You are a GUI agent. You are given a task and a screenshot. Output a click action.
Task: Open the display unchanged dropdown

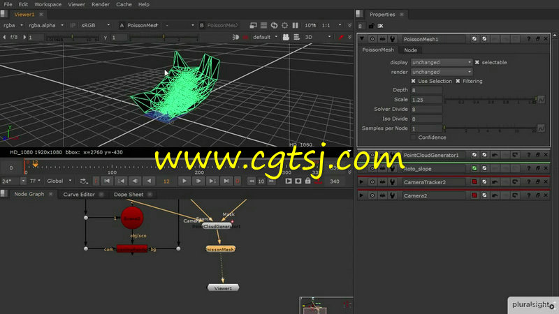pos(442,62)
